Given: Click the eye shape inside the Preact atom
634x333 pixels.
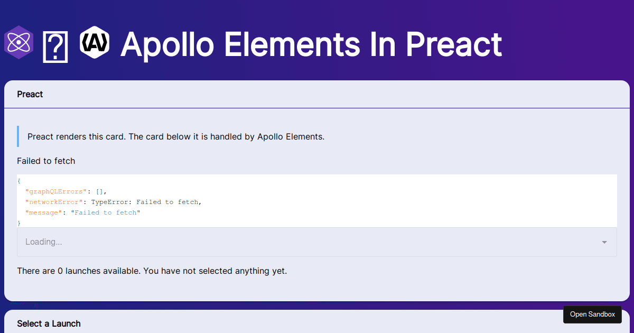Looking at the screenshot, I should click(x=18, y=42).
